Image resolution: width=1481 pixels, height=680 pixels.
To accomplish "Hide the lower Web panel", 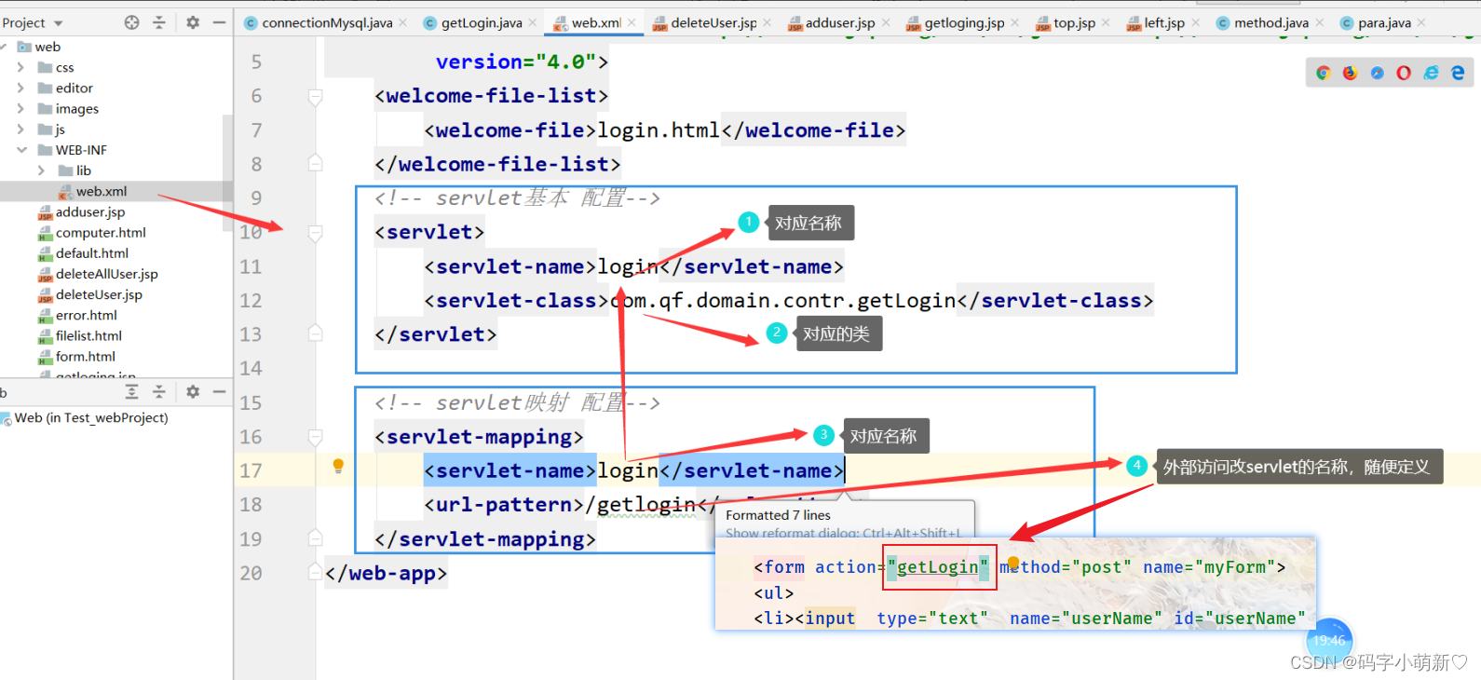I will (219, 392).
